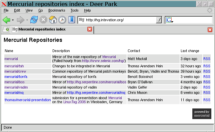Image resolution: width=215 pixels, height=132 pixels.
Task: Reload the page with the blue arrows icon
Action: point(34,20)
